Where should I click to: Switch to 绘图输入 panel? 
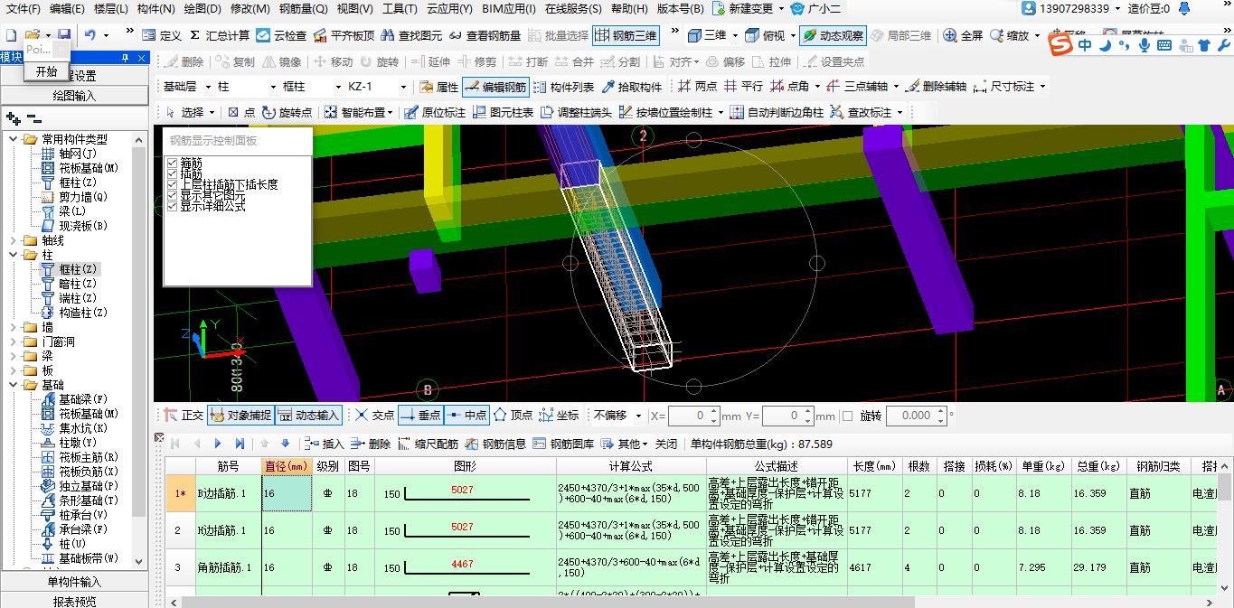74,96
